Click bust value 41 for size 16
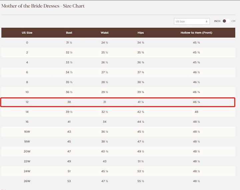Image resolution: width=240 pixels, height=190 pixels. (x=69, y=122)
